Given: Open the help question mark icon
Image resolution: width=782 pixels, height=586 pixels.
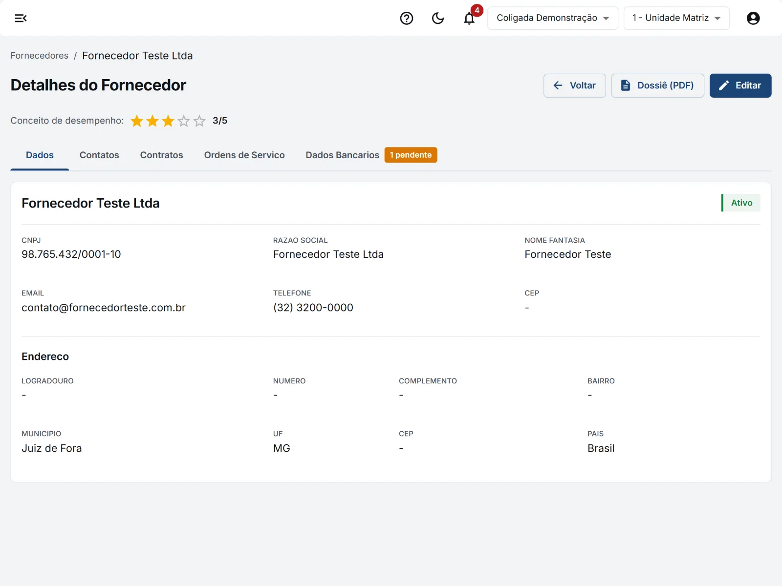Looking at the screenshot, I should click(407, 18).
